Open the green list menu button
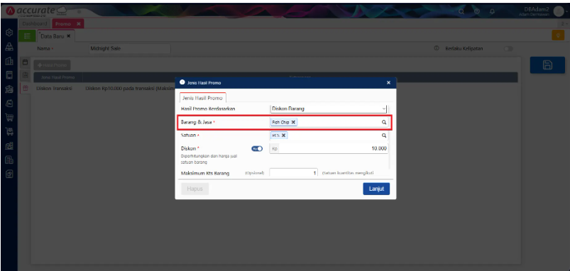 (x=27, y=36)
